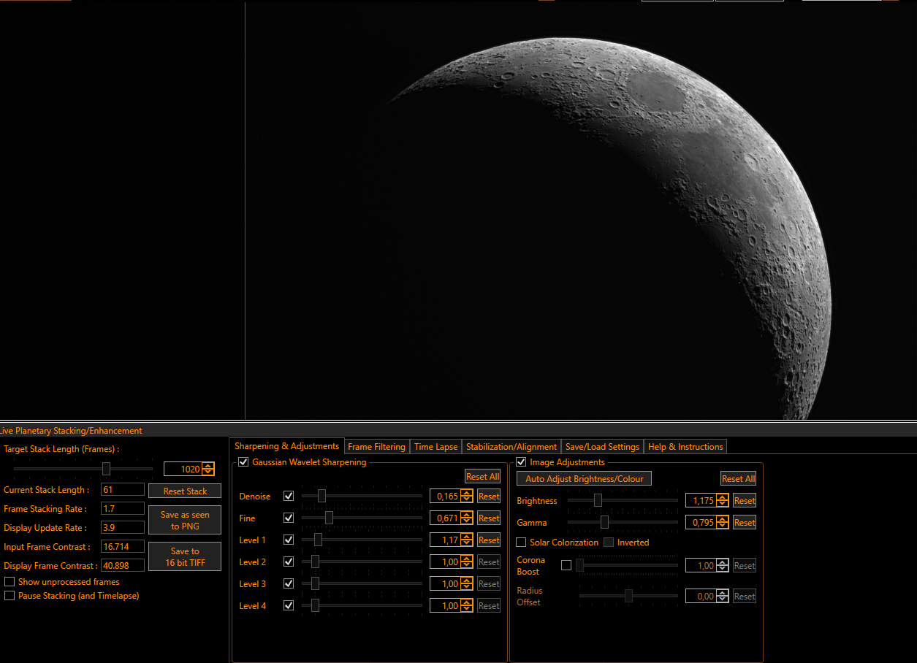Enable Solar Colorization
The width and height of the screenshot is (917, 663).
point(521,543)
